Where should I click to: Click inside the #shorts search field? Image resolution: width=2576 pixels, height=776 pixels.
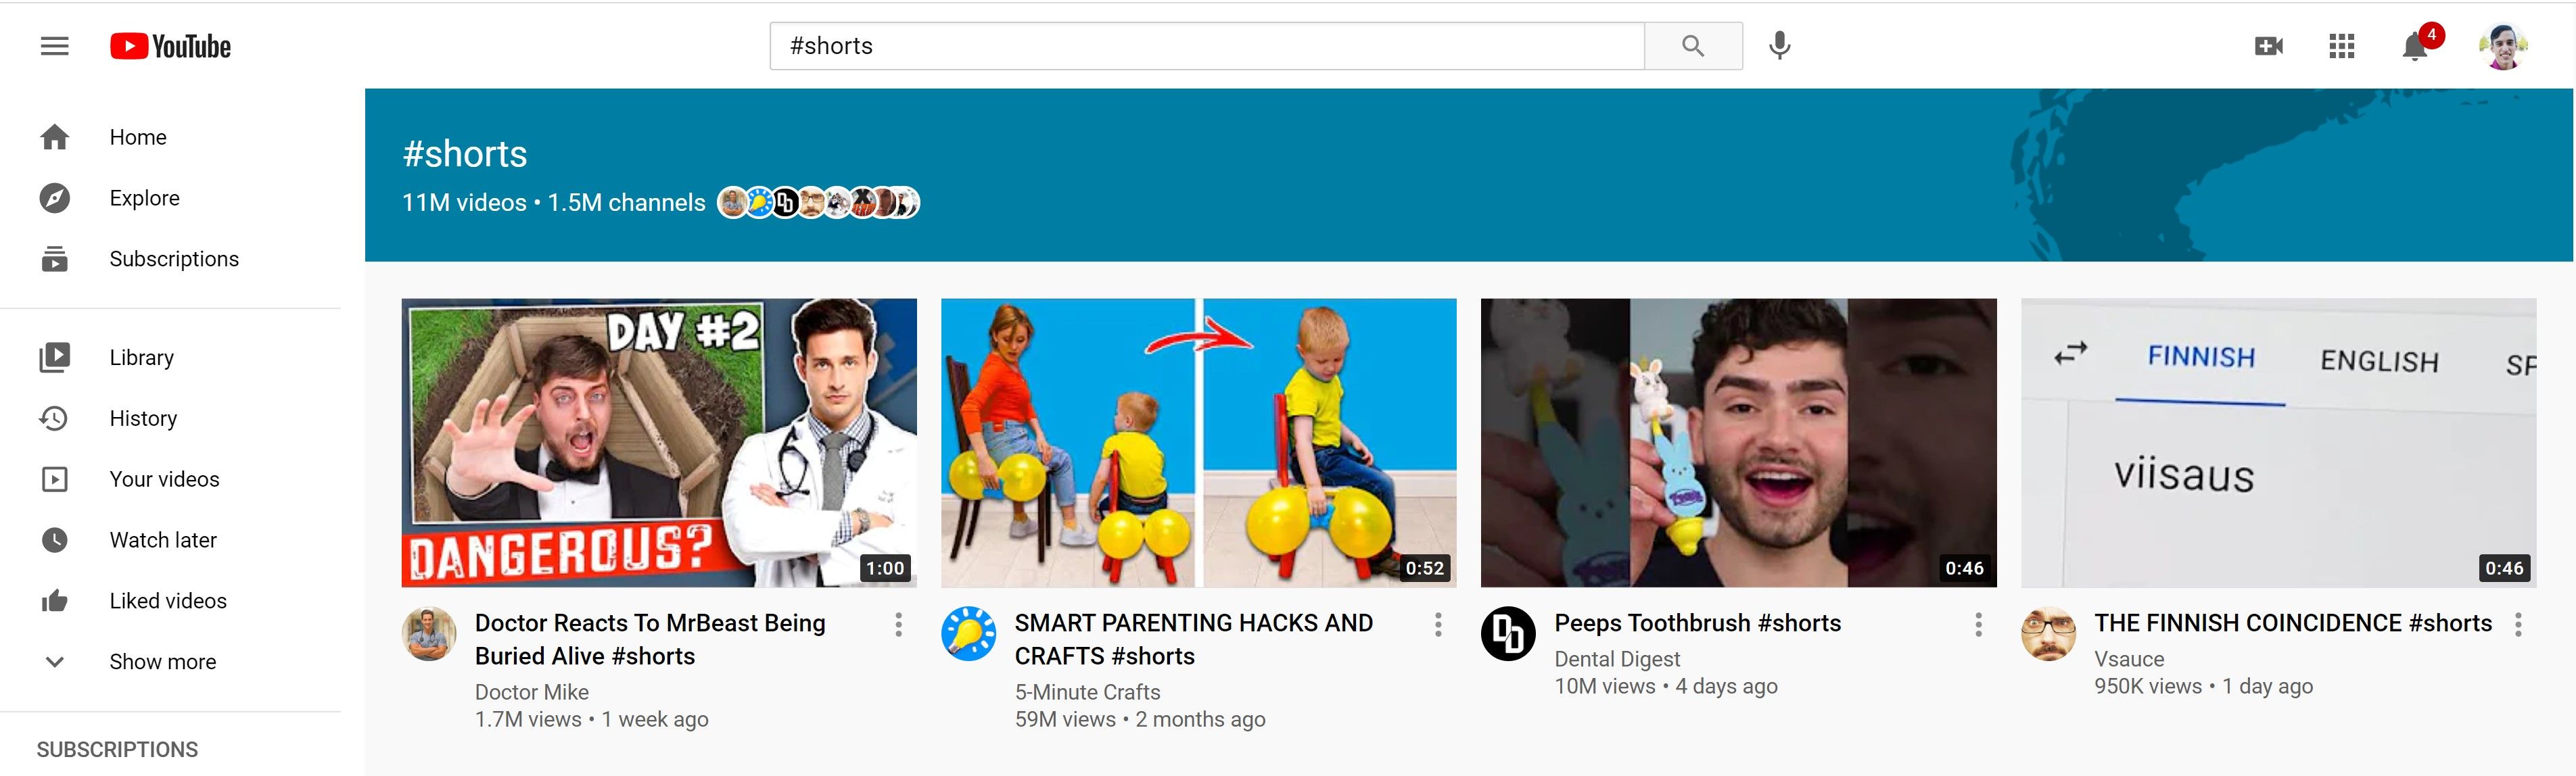1100,45
